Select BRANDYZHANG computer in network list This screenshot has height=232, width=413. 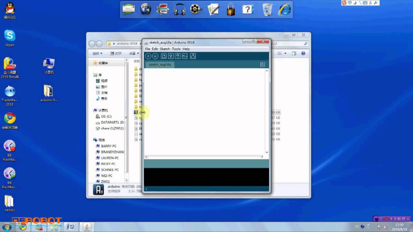pos(110,152)
